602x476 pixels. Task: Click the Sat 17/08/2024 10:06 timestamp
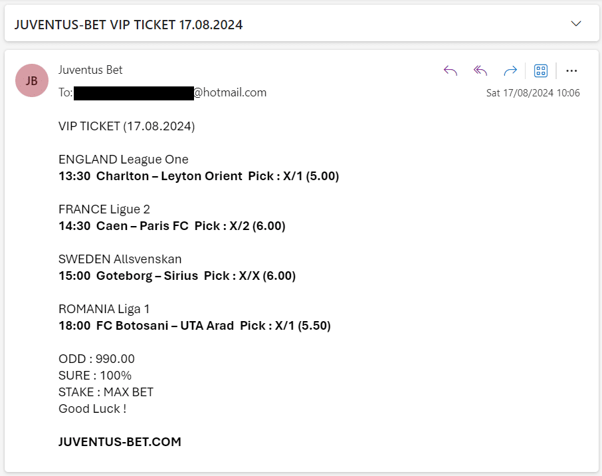click(x=533, y=93)
